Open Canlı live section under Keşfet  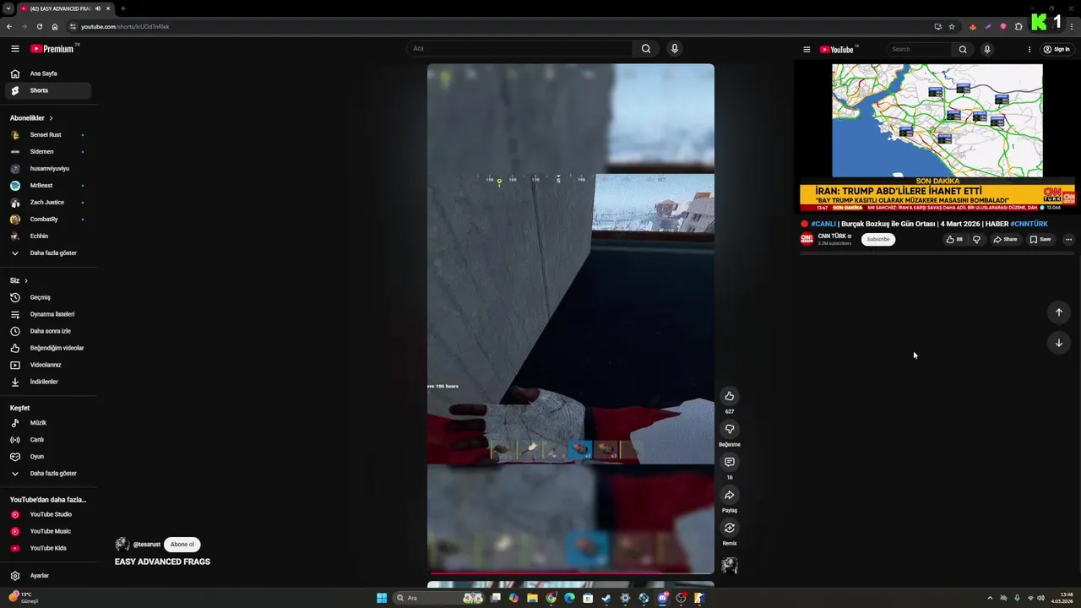coord(48,440)
